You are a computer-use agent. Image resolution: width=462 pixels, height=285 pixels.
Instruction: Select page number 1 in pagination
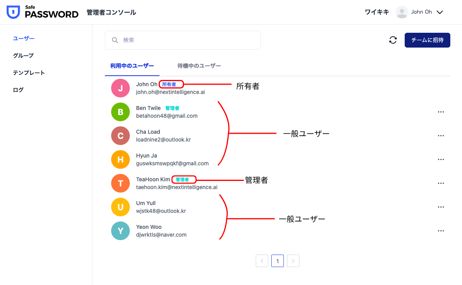pos(278,261)
